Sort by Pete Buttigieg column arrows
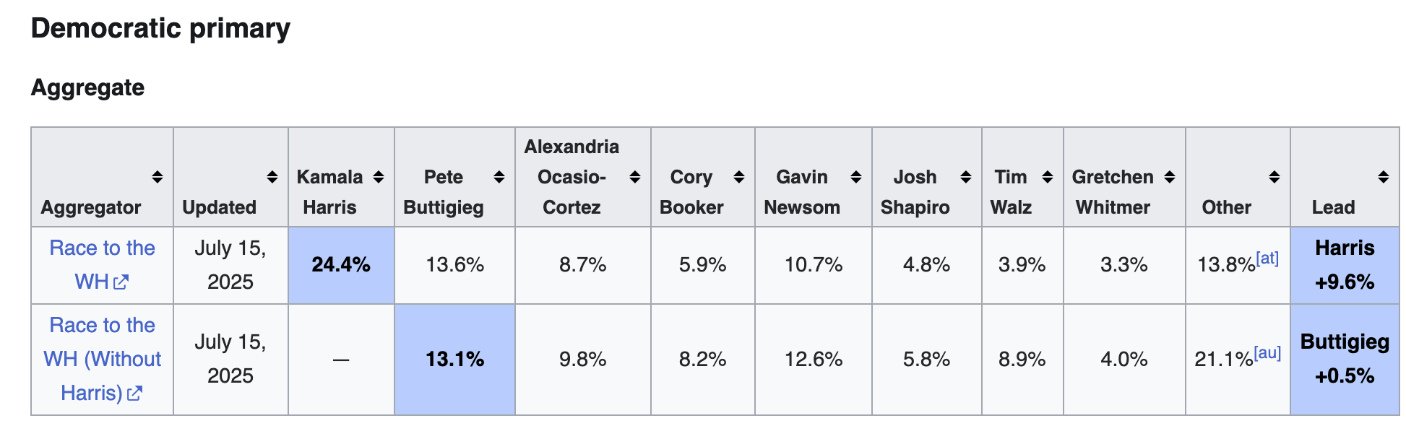 tap(499, 177)
